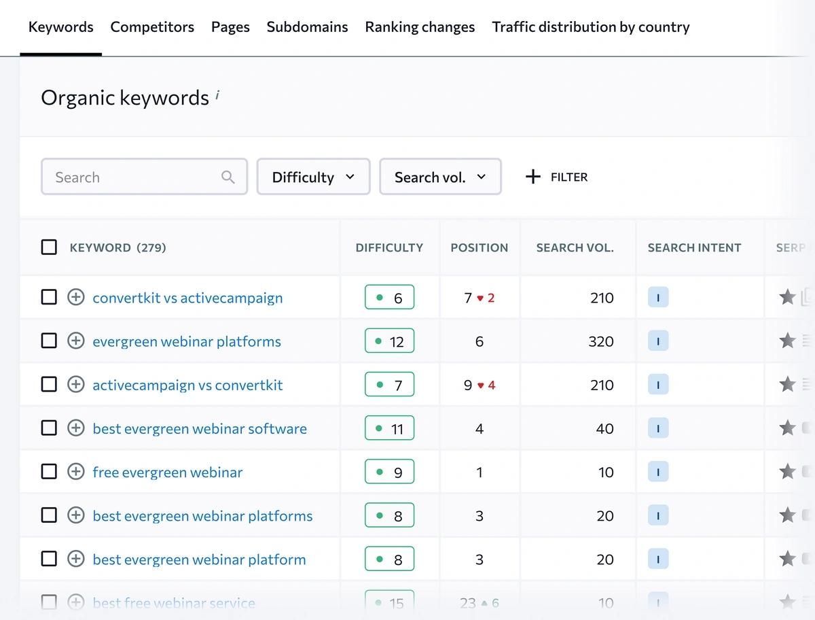Open the activecampaign vs convertkit keyword link
Screen dimensions: 815x620
click(x=187, y=385)
